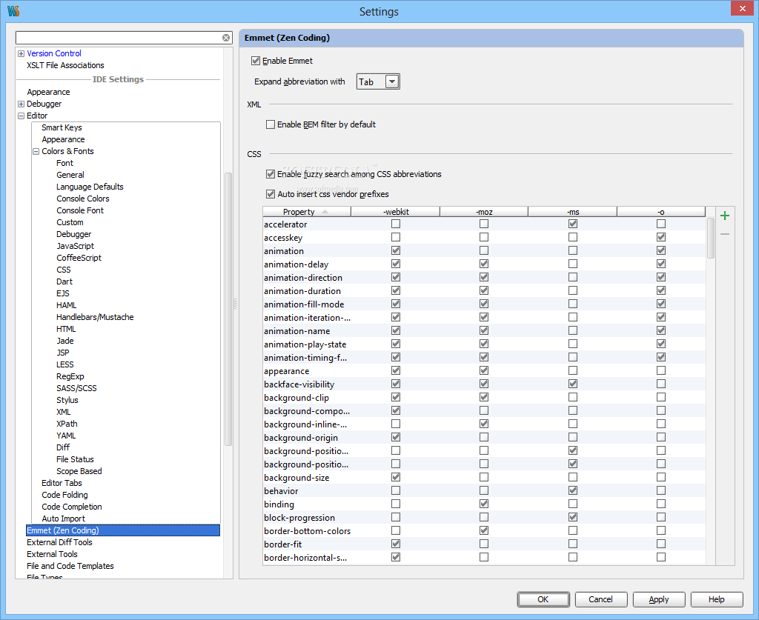Click the WebStorm logo icon
The height and width of the screenshot is (620, 759).
[13, 11]
